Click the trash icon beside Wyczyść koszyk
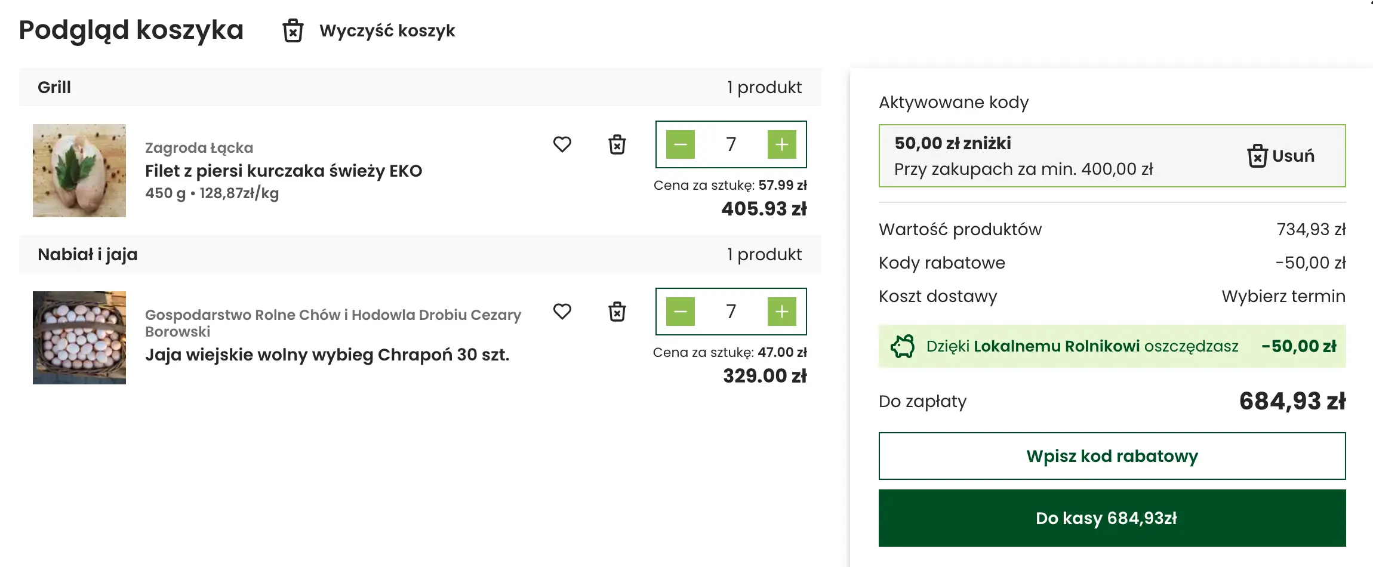This screenshot has height=567, width=1373. pyautogui.click(x=293, y=30)
